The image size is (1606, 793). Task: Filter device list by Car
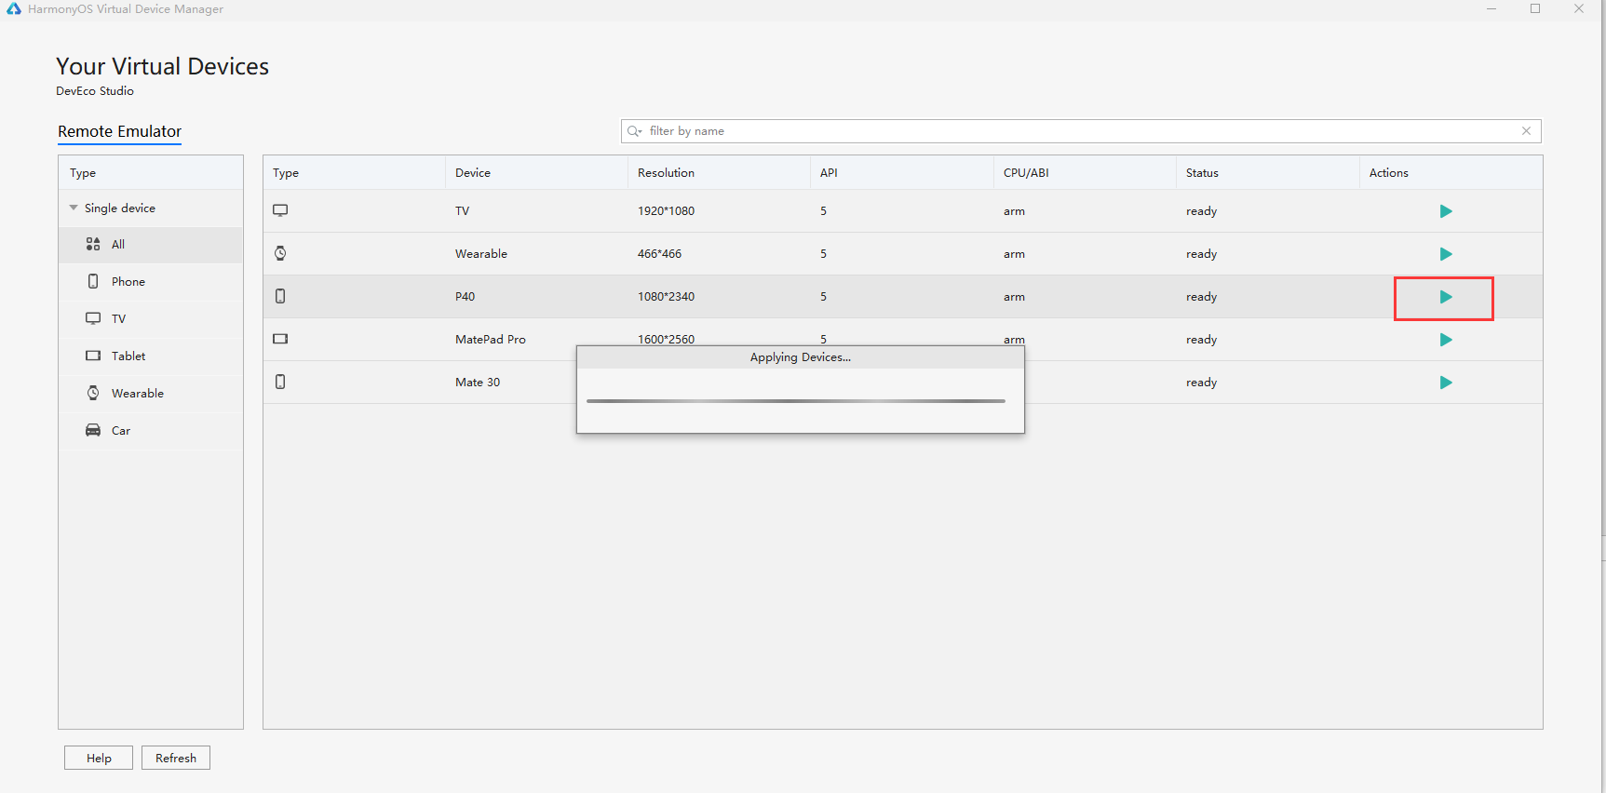click(x=151, y=431)
